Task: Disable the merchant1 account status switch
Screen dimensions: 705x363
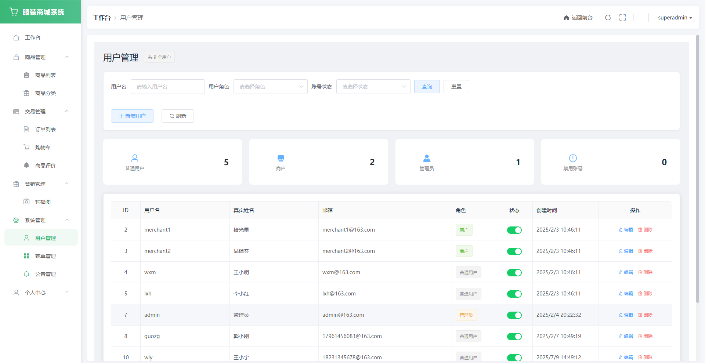Action: click(x=514, y=230)
